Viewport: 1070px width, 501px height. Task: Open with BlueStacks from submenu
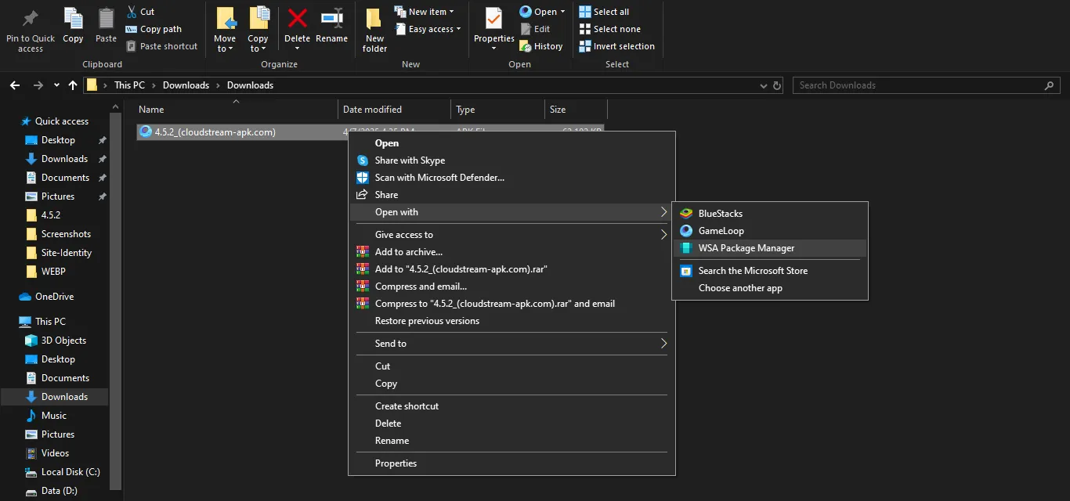tap(720, 214)
